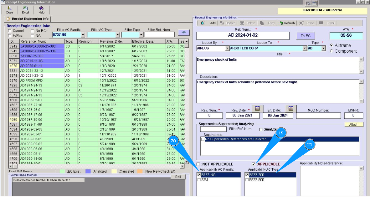Select the Component radio button

(x=331, y=51)
